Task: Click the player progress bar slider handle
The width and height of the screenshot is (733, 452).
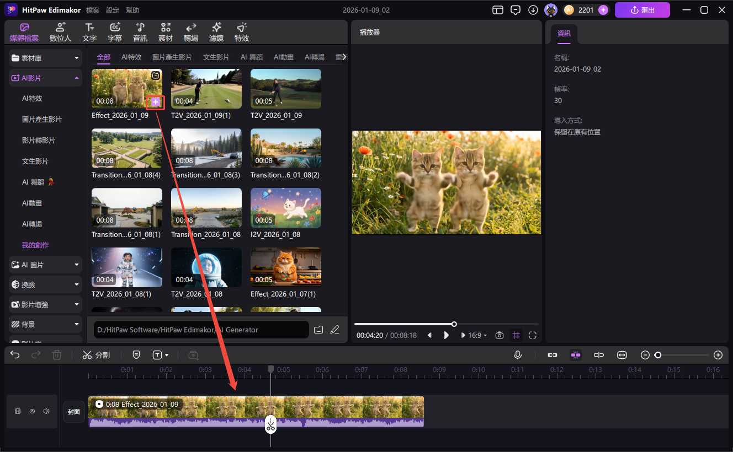Action: 454,324
